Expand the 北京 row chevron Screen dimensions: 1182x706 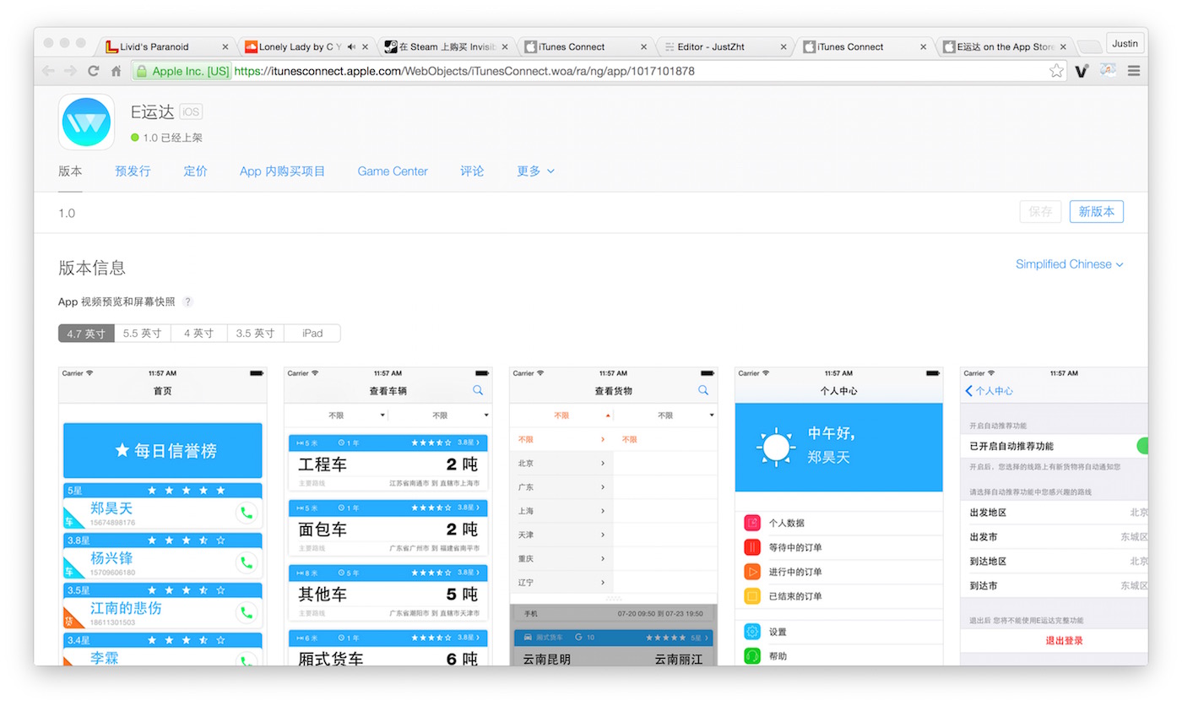(603, 464)
